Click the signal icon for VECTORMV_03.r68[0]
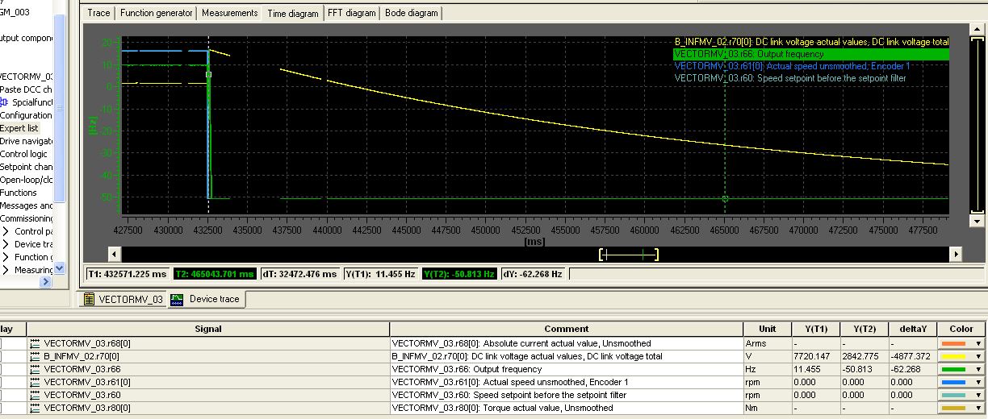988x419 pixels. pos(35,343)
